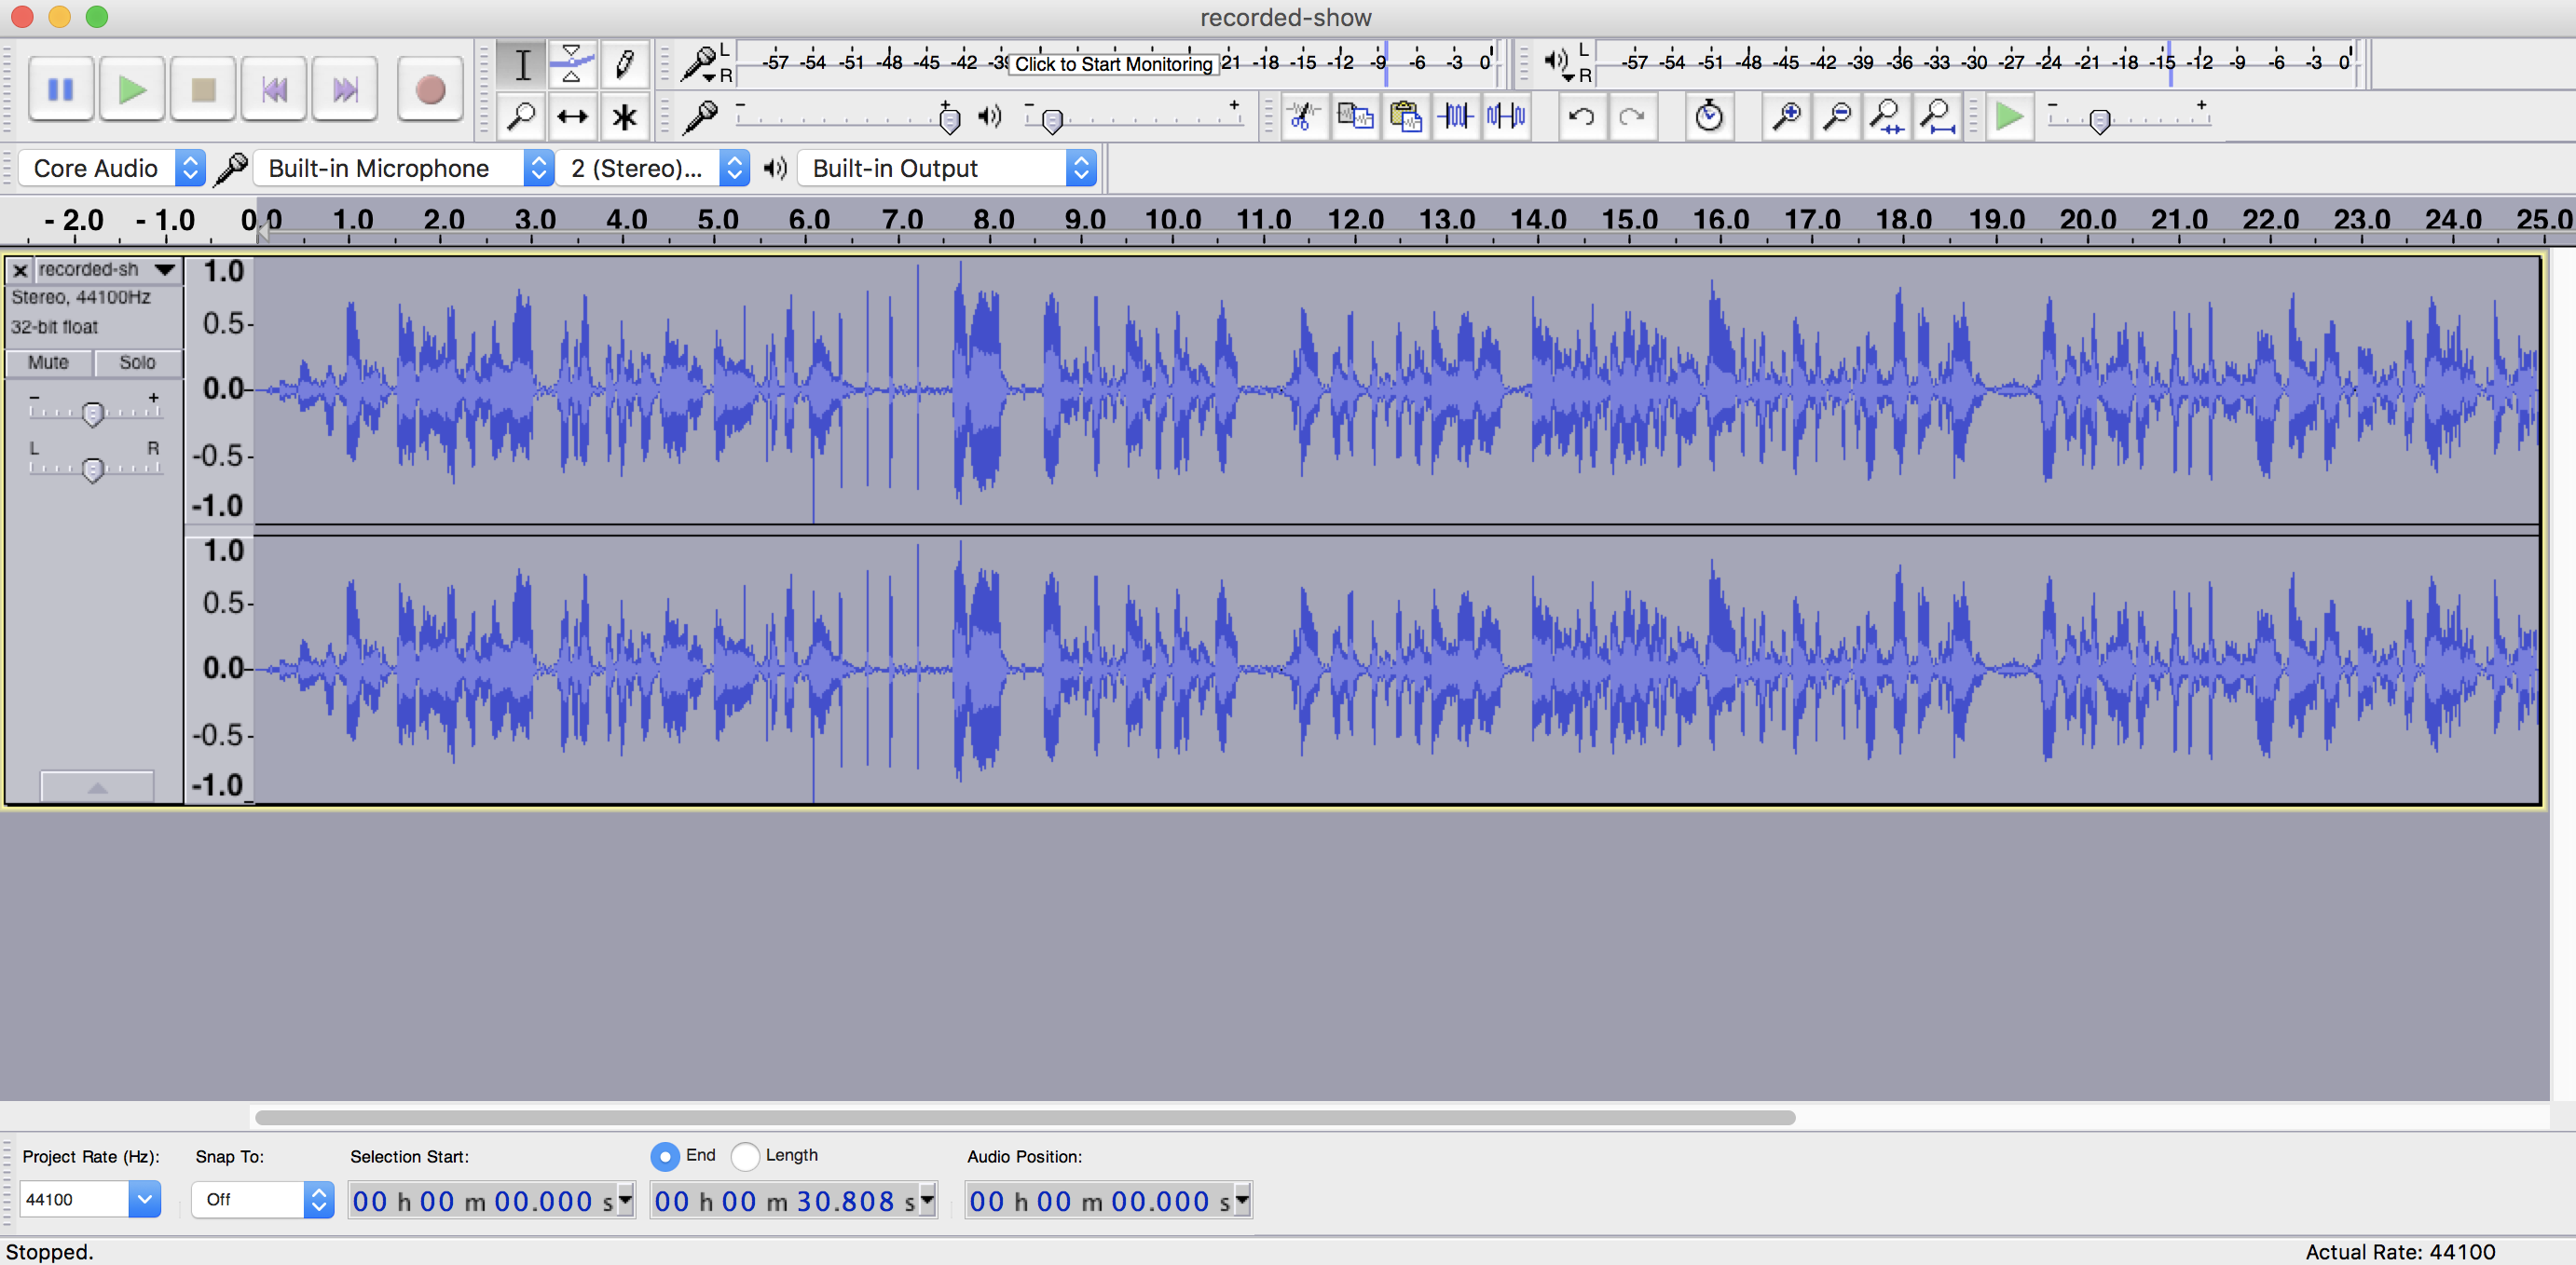
Task: Open the Built-in Output device dropdown
Action: pyautogui.click(x=947, y=168)
